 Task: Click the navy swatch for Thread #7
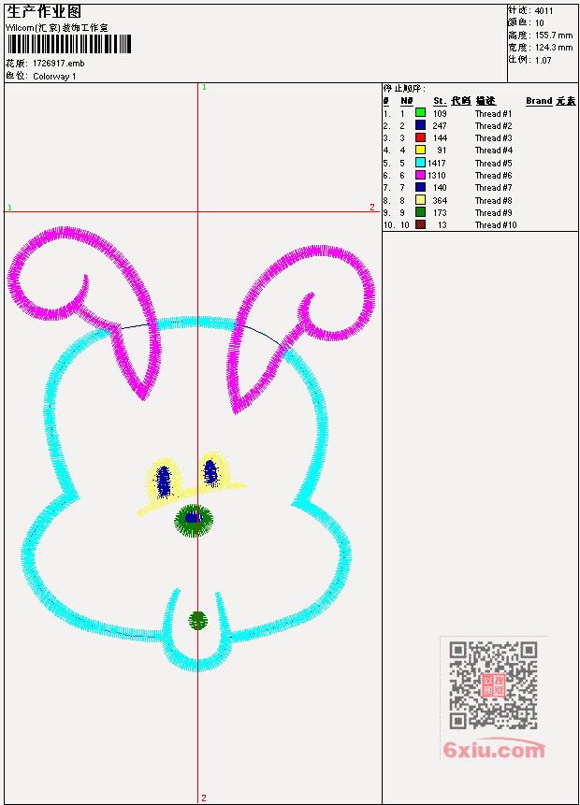click(420, 187)
